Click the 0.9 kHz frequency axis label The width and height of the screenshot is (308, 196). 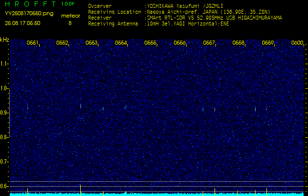(4, 113)
